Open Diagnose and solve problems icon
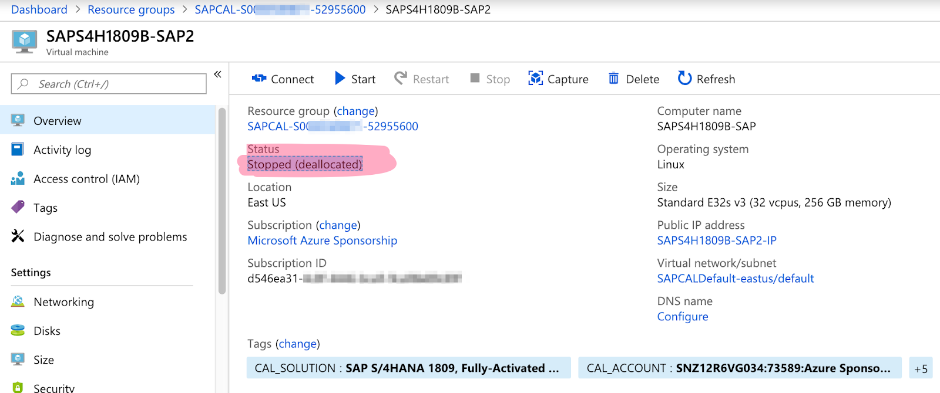 (18, 236)
